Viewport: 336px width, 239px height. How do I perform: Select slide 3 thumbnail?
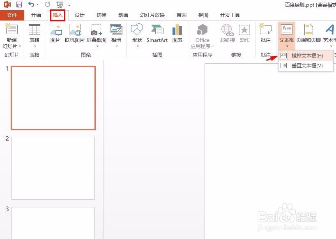[53, 223]
